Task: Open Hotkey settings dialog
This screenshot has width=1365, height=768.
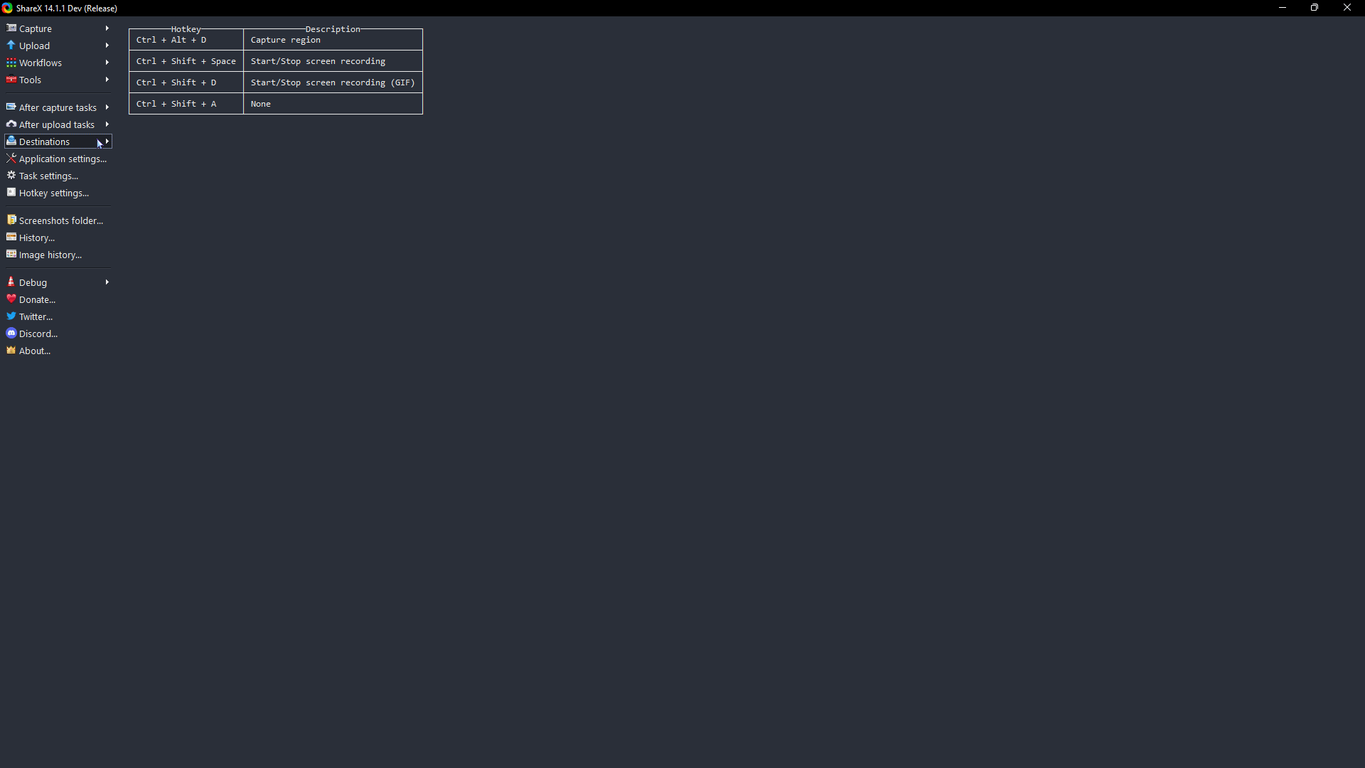Action: click(53, 193)
